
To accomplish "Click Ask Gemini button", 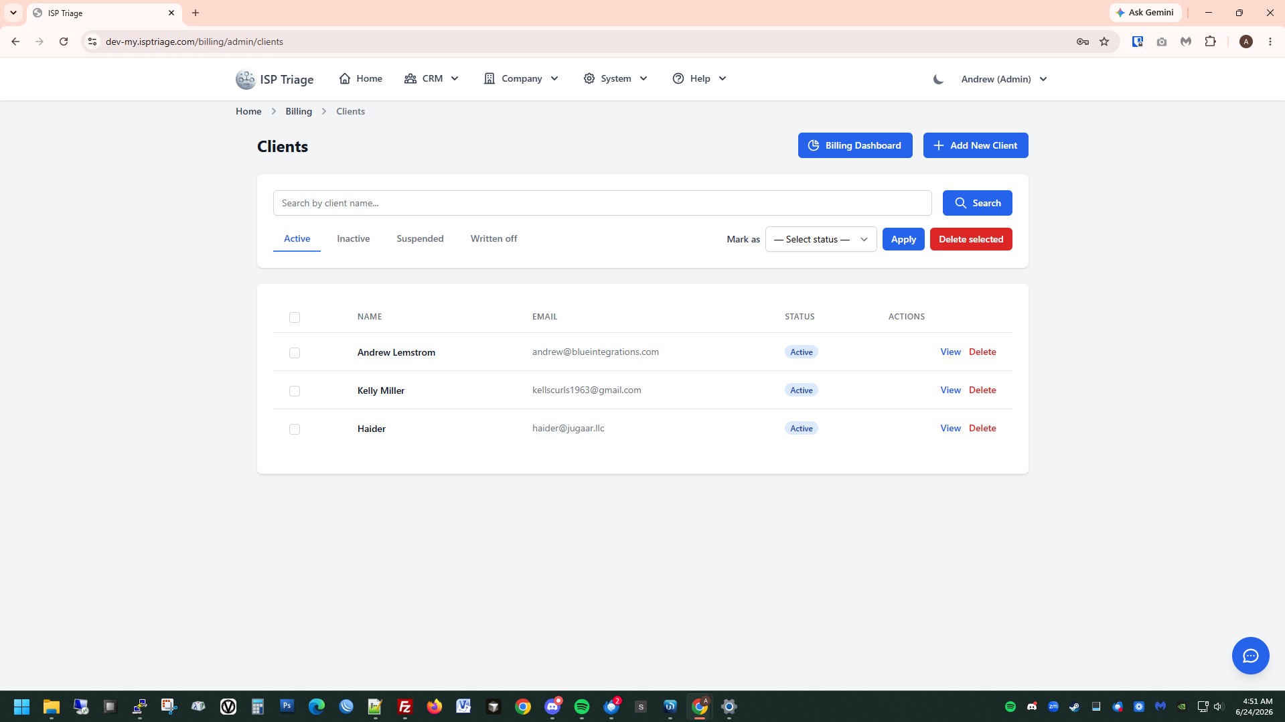I will pos(1145,13).
